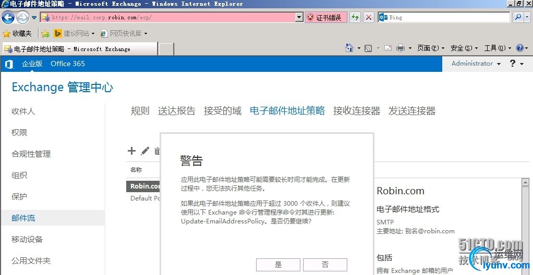Expand the IE help dropdown arrow

pyautogui.click(x=527, y=48)
